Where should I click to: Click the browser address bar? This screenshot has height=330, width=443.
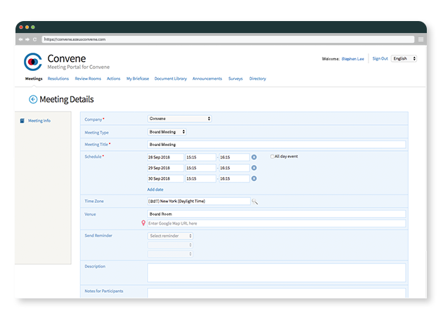(x=229, y=39)
